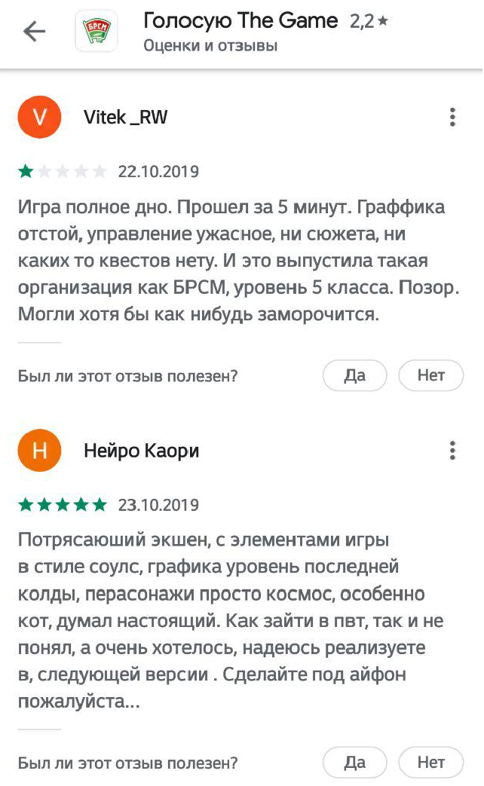Mark Vitek _RW's review unhelpful with Нет
Image resolution: width=484 pixels, height=786 pixels.
point(430,375)
